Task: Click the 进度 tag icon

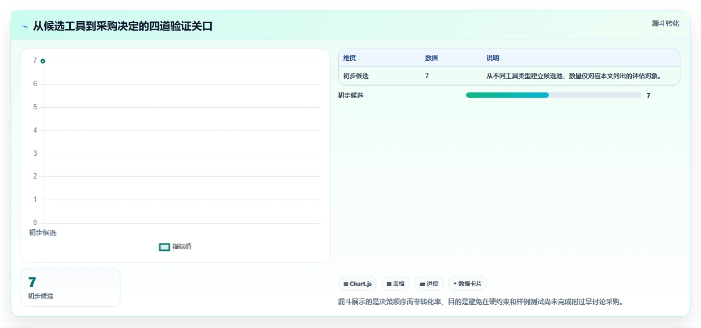Action: 422,284
